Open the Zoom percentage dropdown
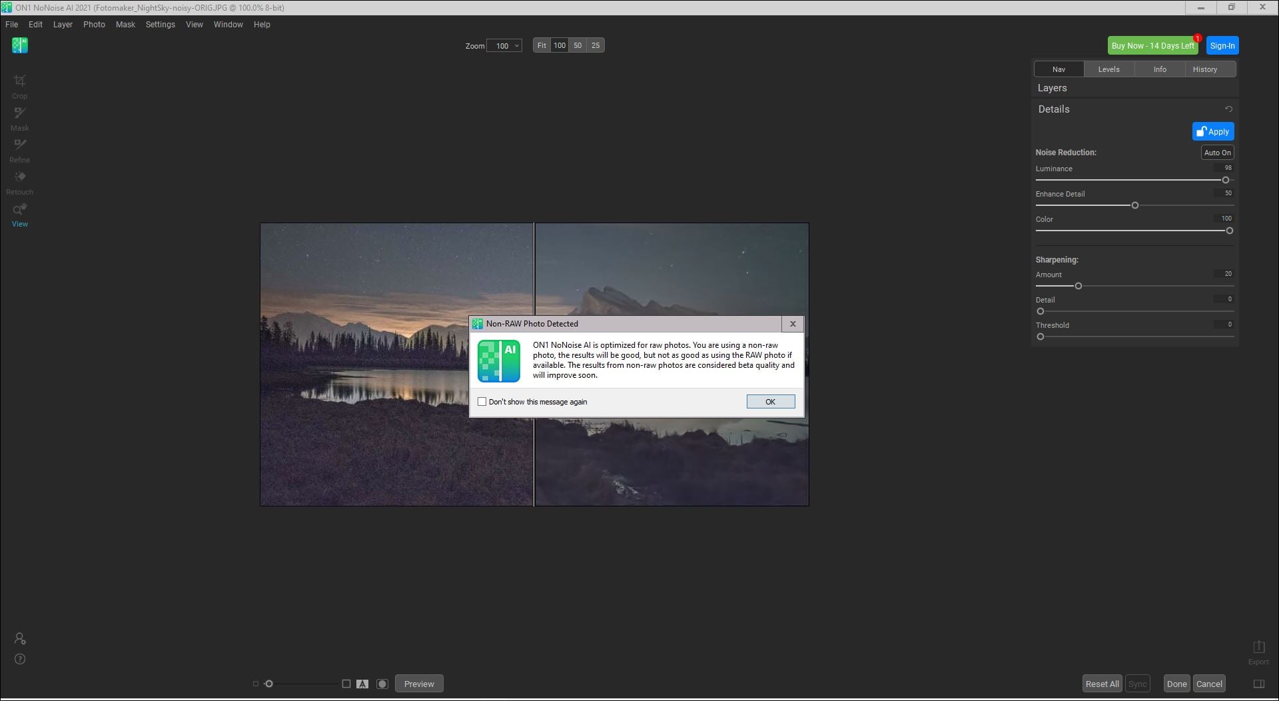The image size is (1279, 701). point(504,46)
